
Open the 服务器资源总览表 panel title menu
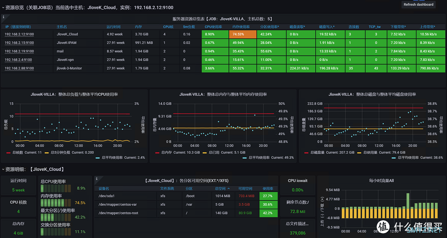pos(222,19)
